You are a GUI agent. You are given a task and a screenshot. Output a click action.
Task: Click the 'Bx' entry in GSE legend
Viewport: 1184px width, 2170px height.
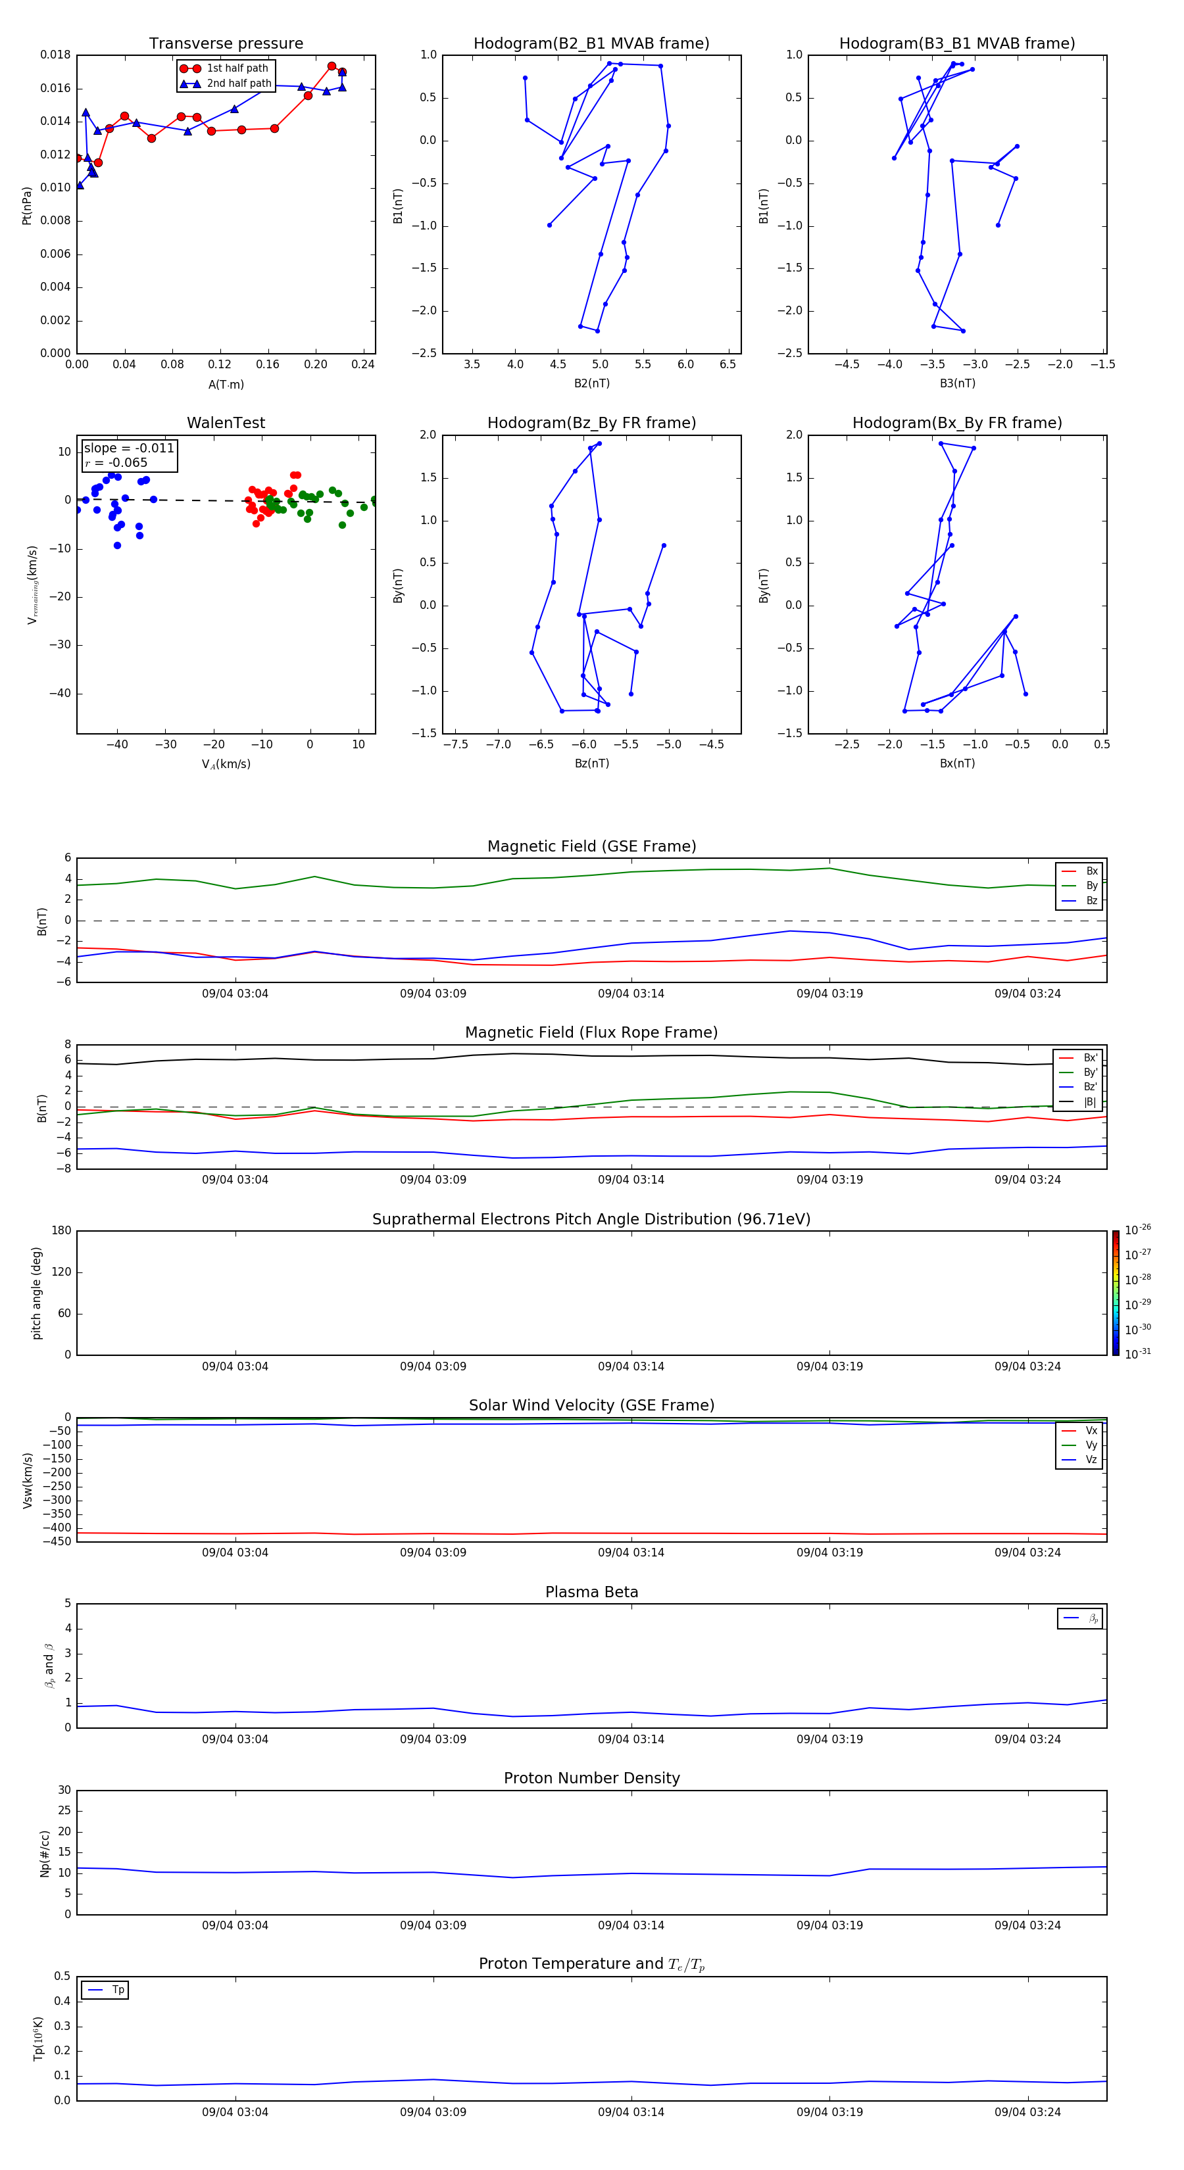click(1080, 871)
